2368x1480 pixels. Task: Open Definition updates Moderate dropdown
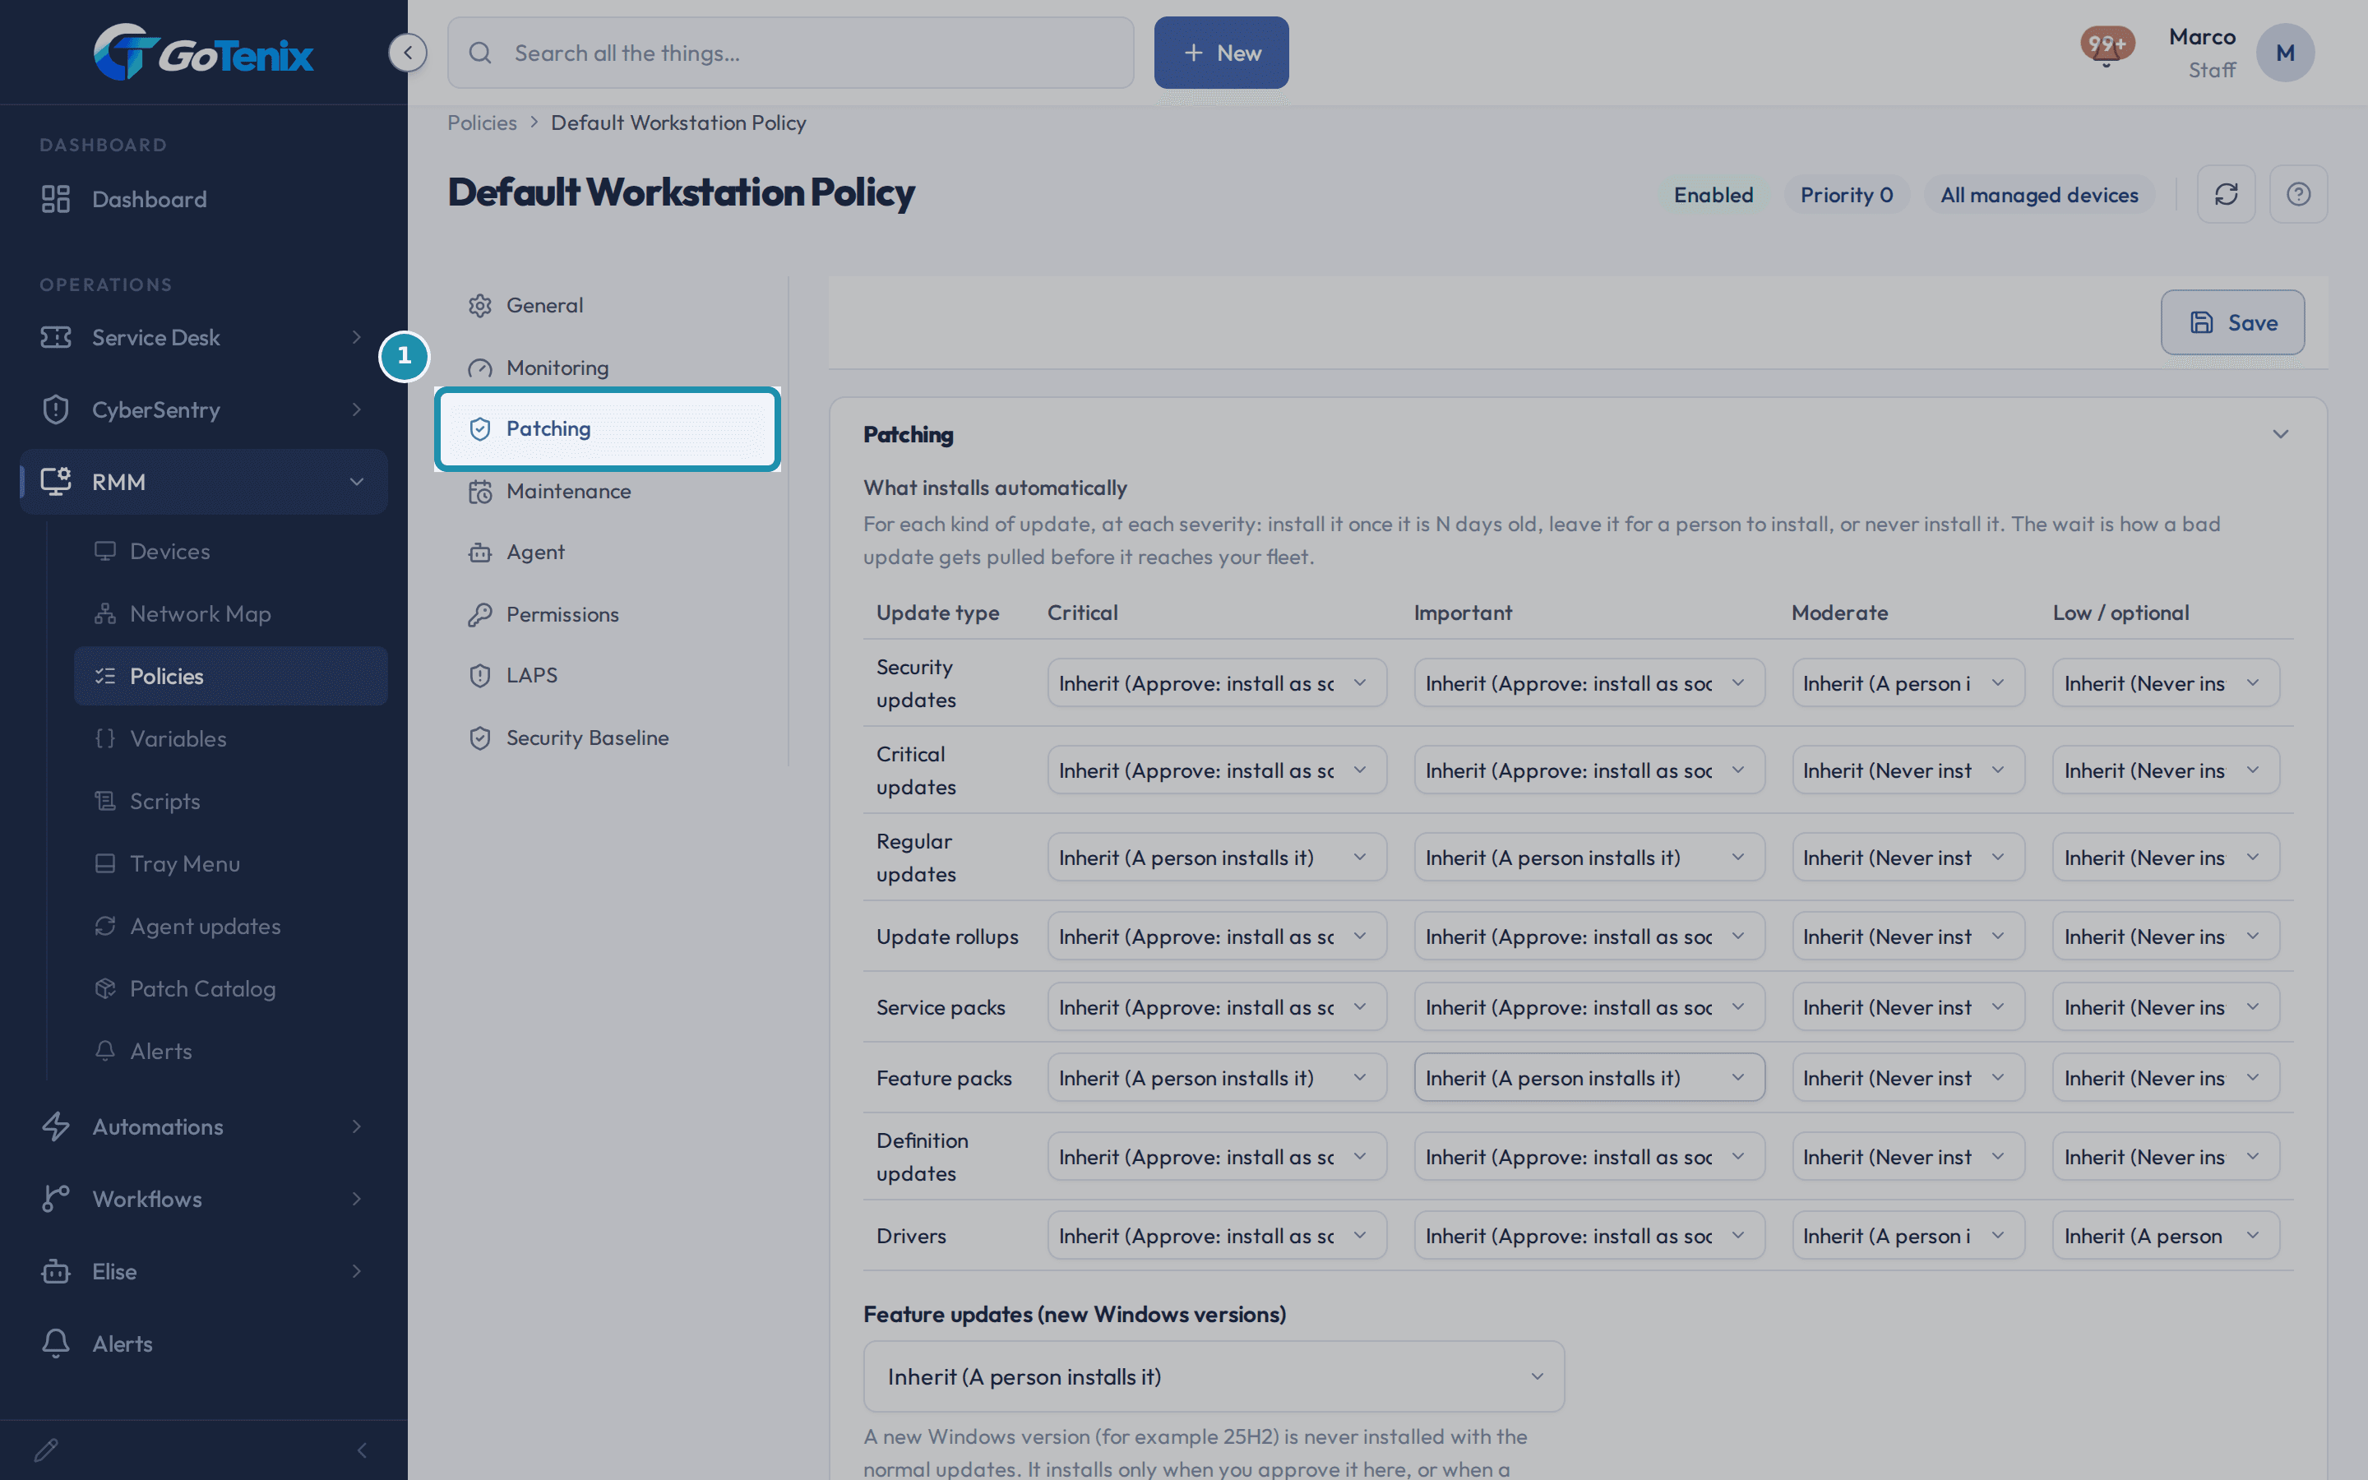pos(1908,1157)
